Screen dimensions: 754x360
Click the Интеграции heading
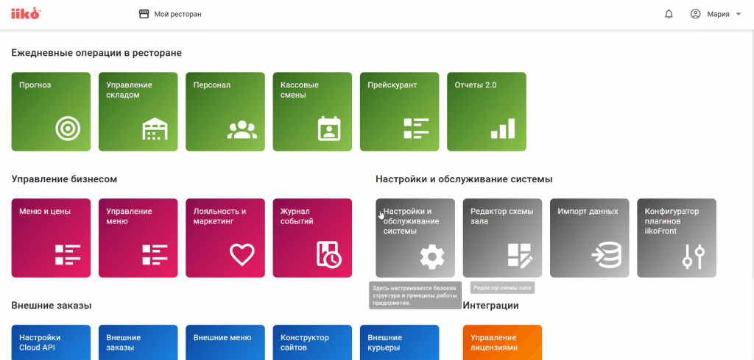coord(490,306)
